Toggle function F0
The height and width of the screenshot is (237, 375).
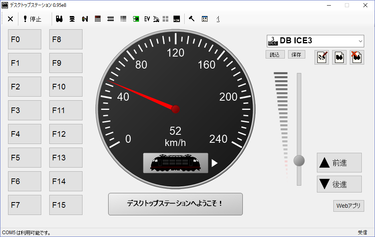tap(24, 39)
